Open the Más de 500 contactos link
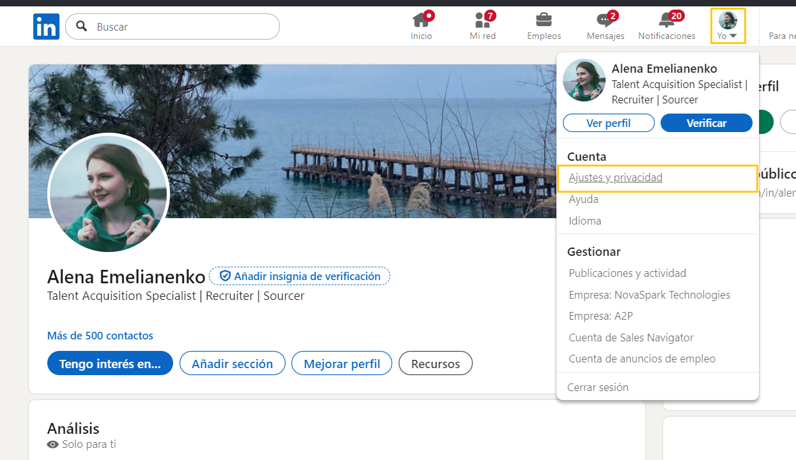796x460 pixels. [x=100, y=336]
